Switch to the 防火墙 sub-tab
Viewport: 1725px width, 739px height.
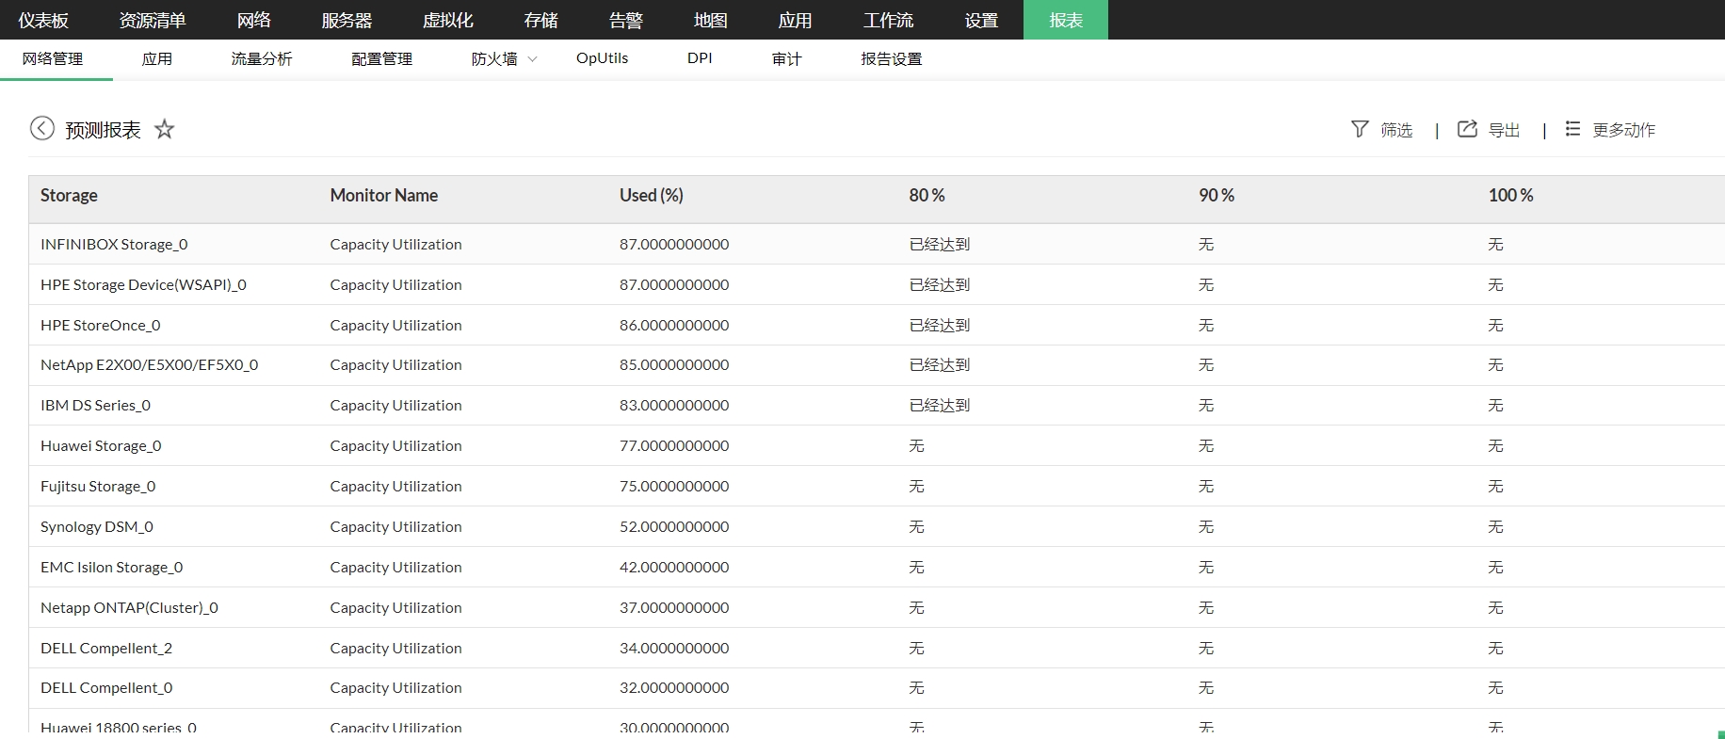point(494,58)
